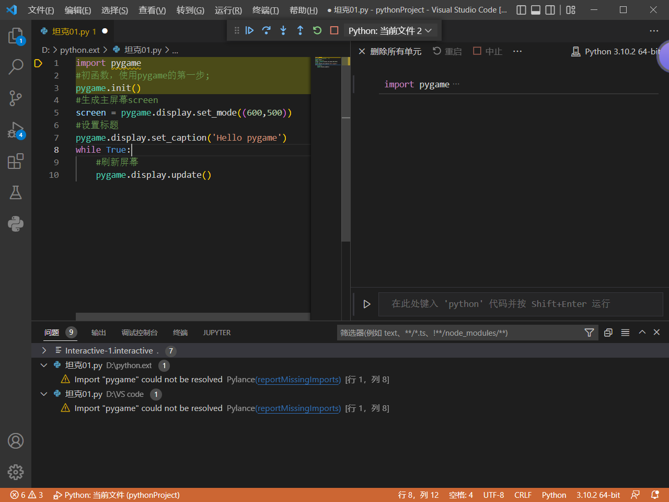This screenshot has width=669, height=502.
Task: Open the Accounts menu icon
Action: tap(16, 441)
